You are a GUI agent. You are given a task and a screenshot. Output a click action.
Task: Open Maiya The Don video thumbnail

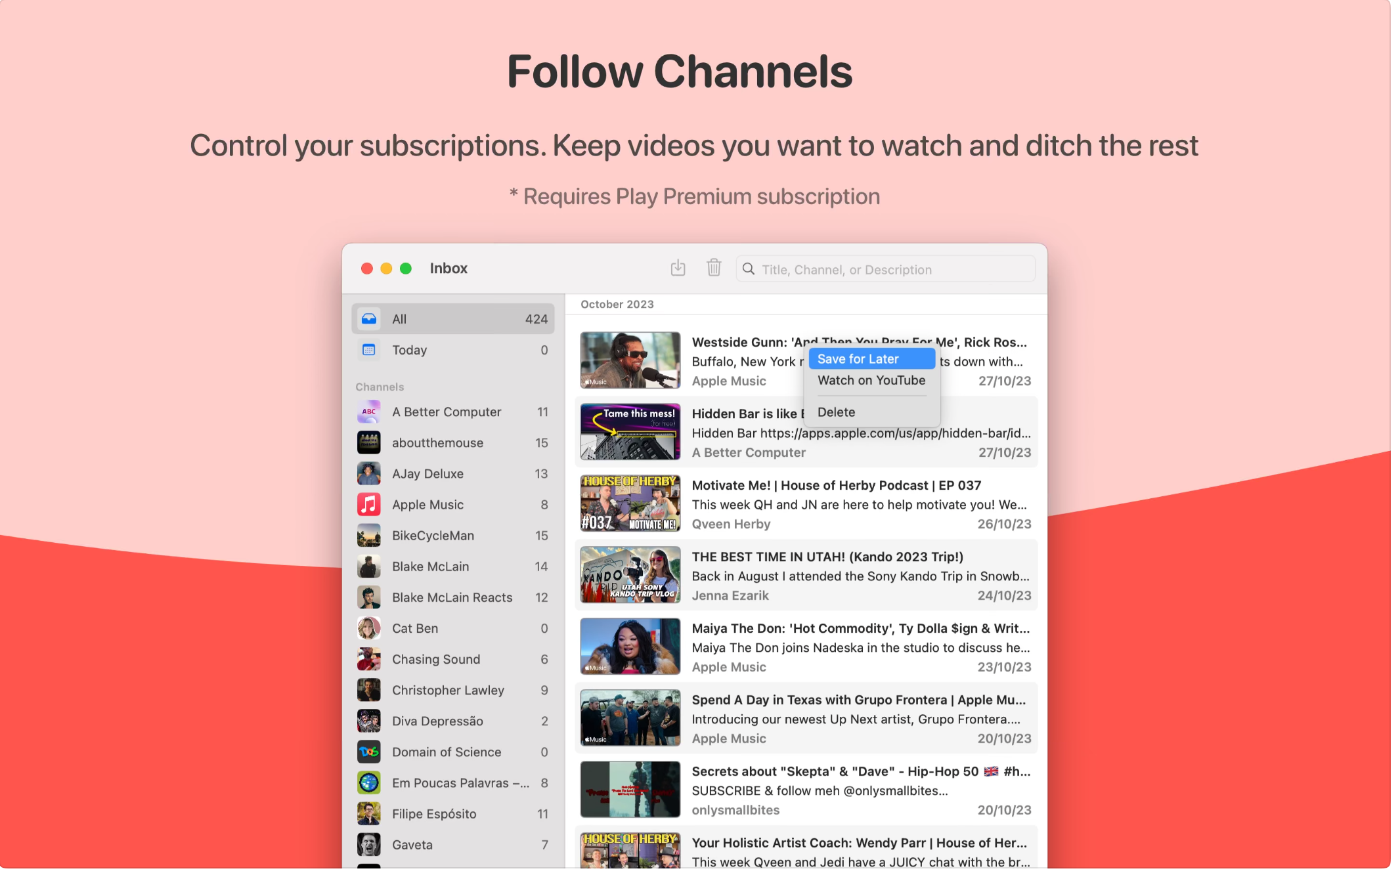[630, 647]
